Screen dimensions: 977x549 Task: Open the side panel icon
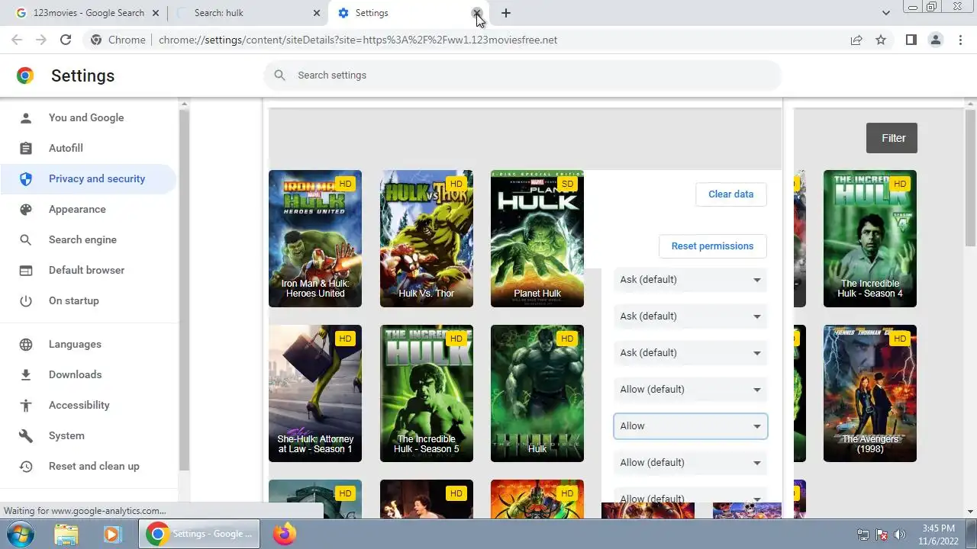click(911, 40)
